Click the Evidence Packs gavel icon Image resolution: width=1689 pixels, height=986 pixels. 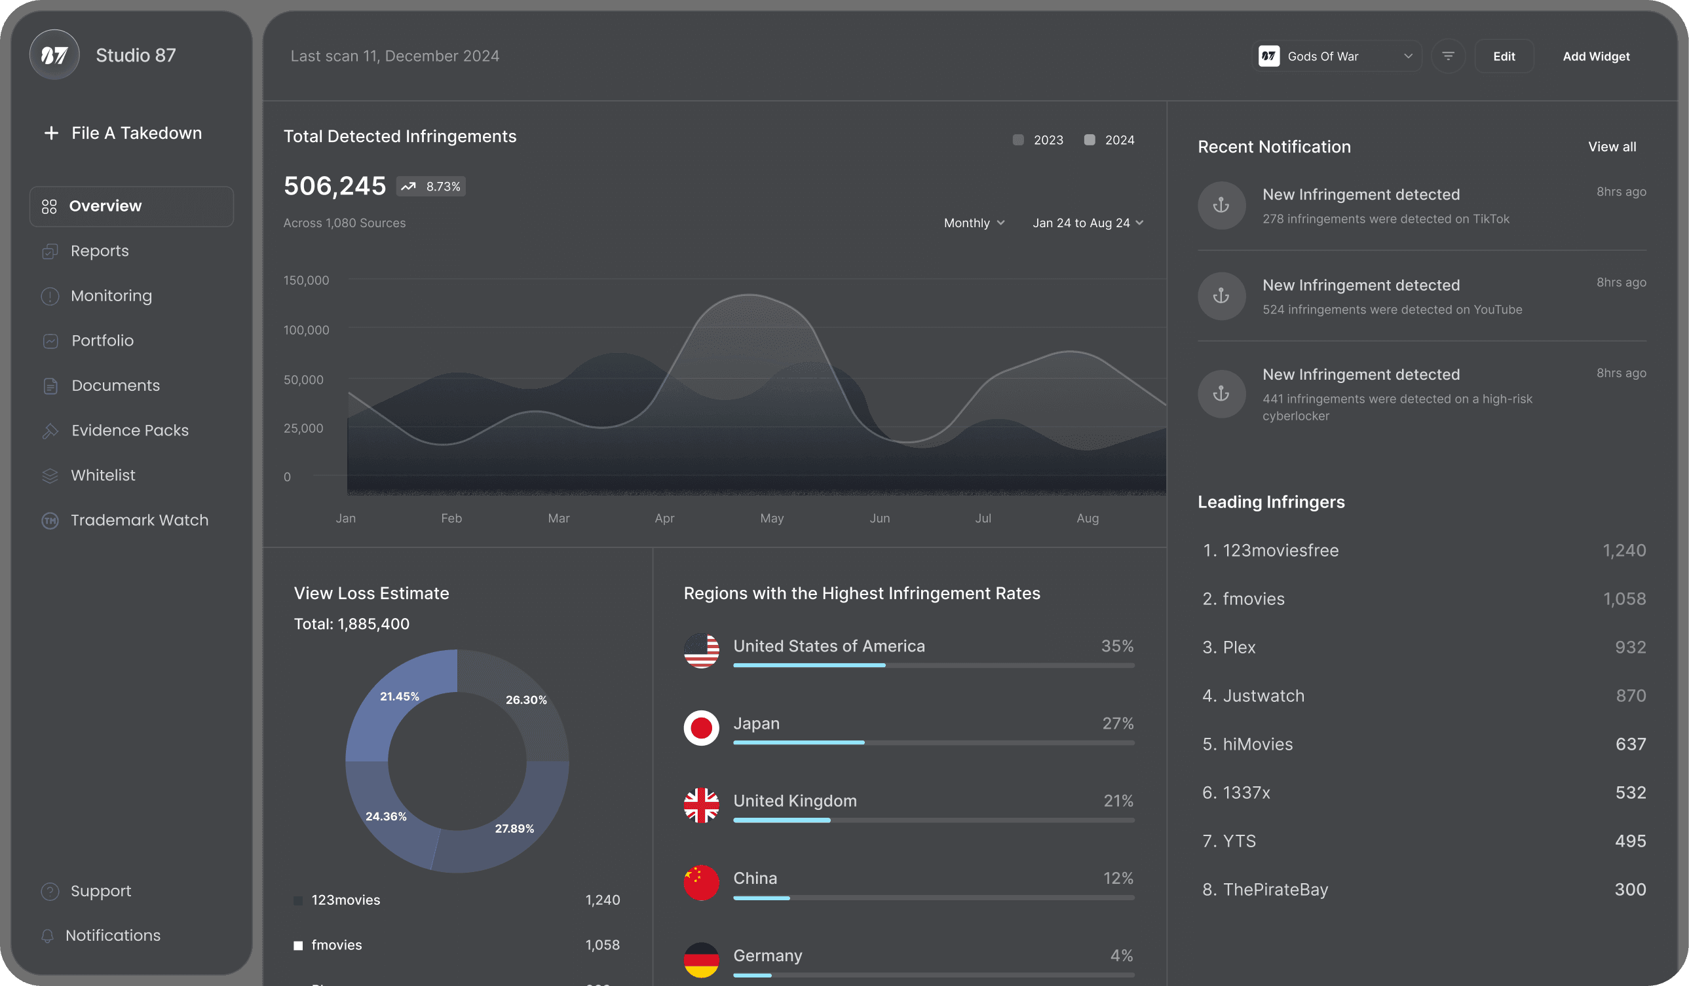[x=50, y=431]
